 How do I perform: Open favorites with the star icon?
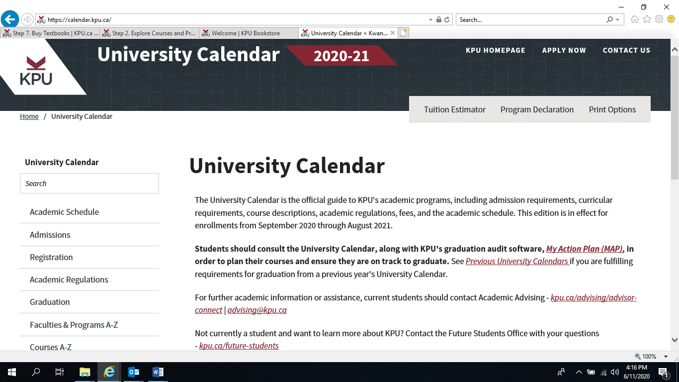(x=647, y=19)
